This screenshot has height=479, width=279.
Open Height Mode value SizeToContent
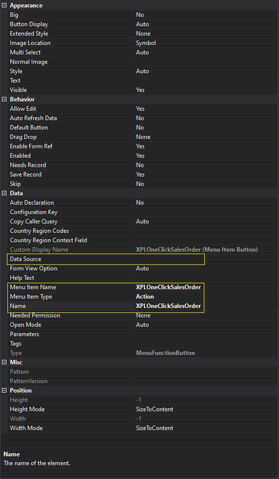pyautogui.click(x=206, y=409)
